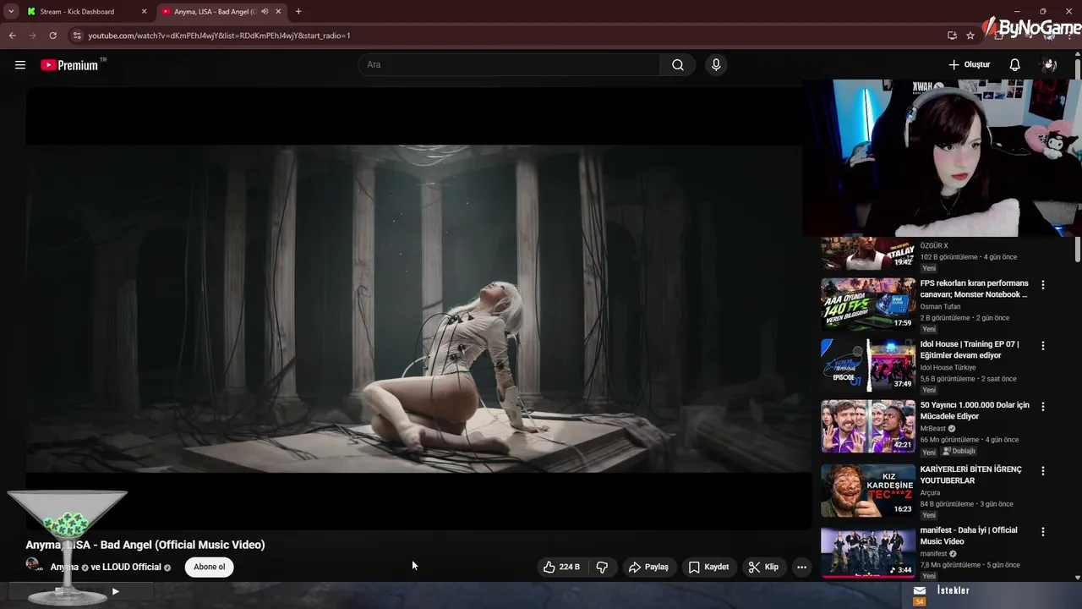
Task: Open manifest - Daha İyi video thumbnail
Action: 868,551
